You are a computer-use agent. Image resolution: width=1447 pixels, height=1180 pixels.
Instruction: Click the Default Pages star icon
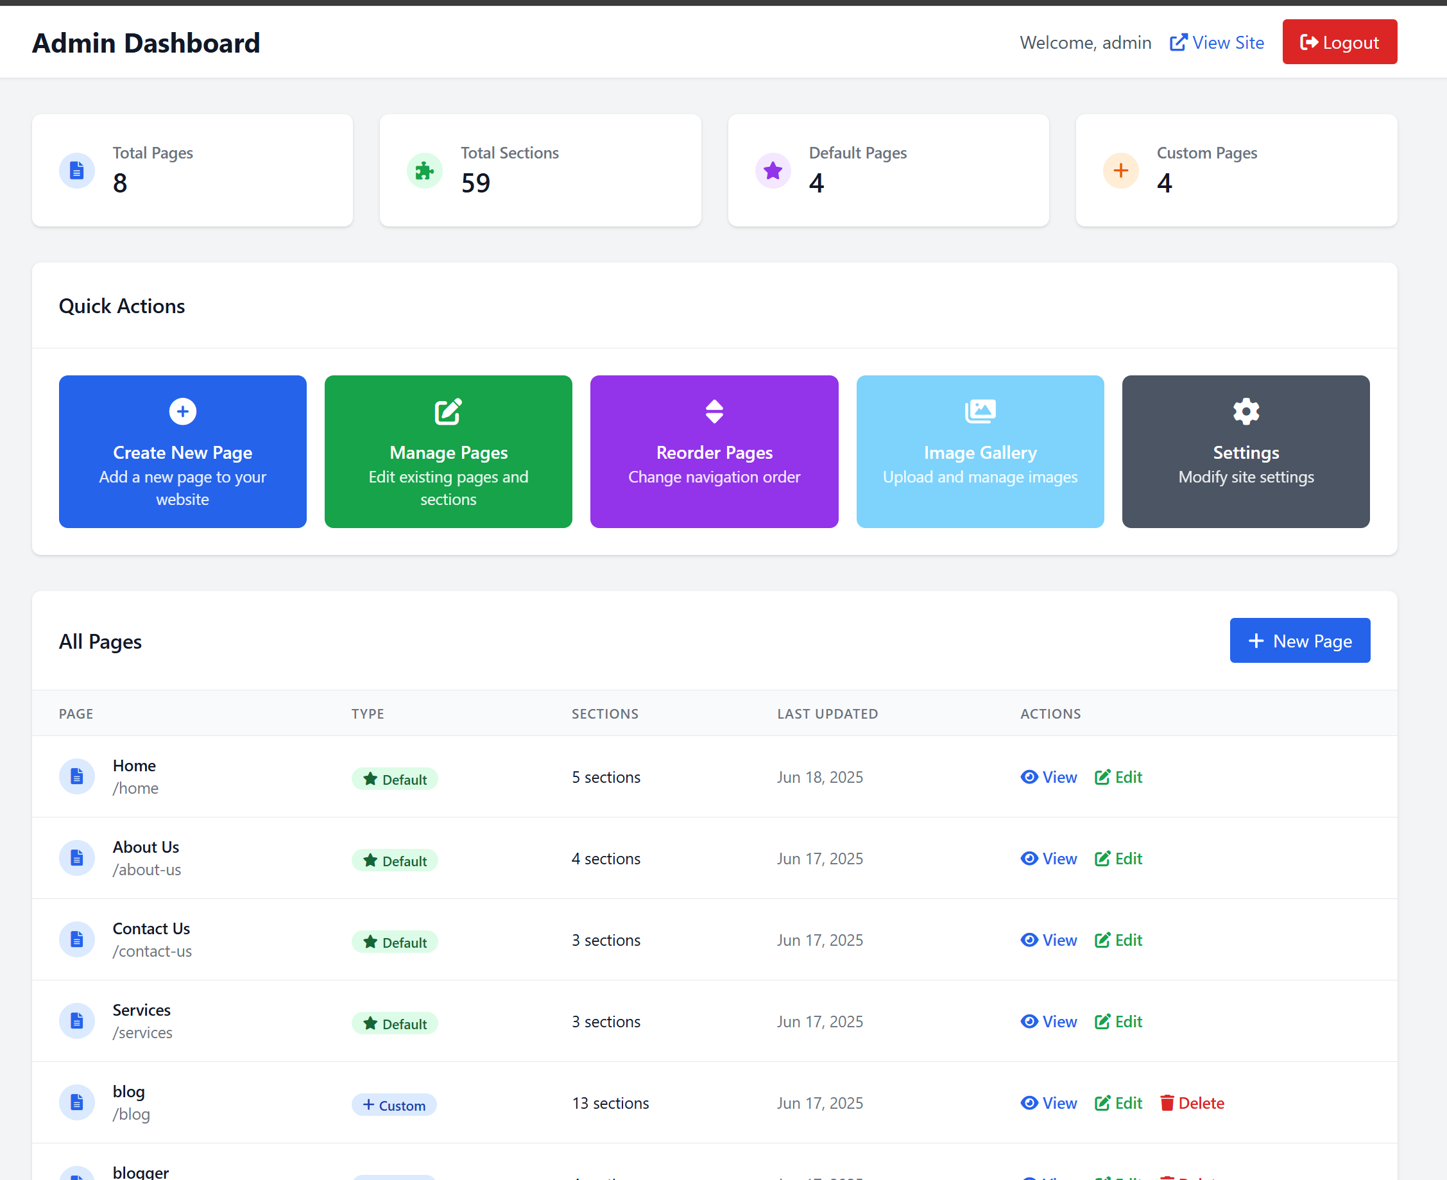(x=773, y=171)
